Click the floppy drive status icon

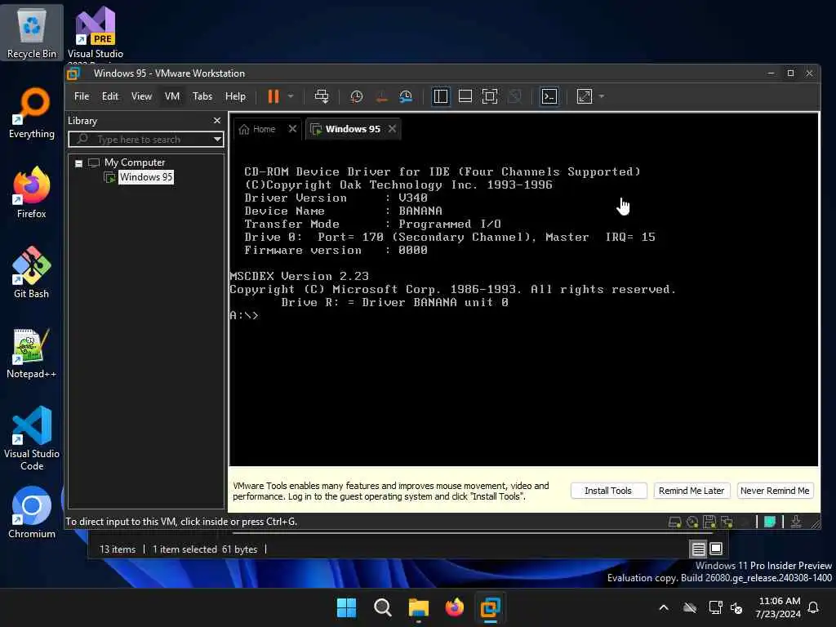coord(709,522)
